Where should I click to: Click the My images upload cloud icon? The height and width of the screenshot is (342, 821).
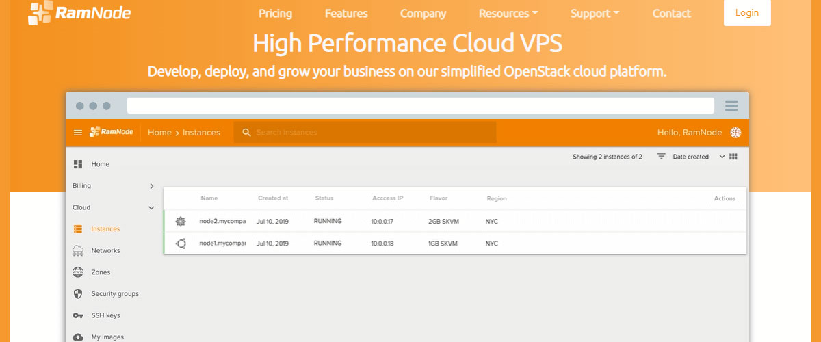[x=78, y=337]
